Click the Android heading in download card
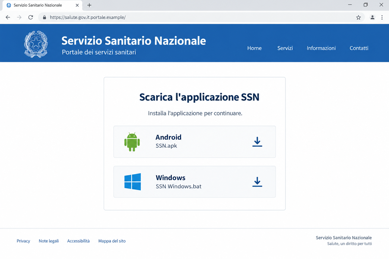 [x=168, y=137]
